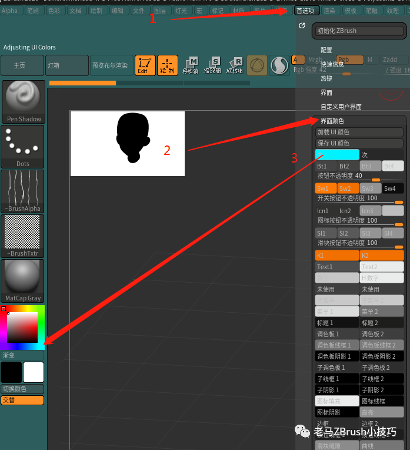Open the Alpha menu

10,11
